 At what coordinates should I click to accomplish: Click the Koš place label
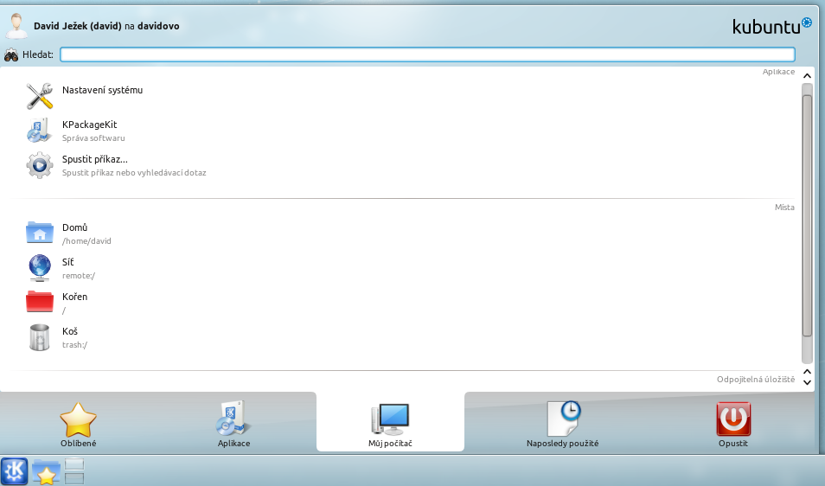tap(70, 331)
